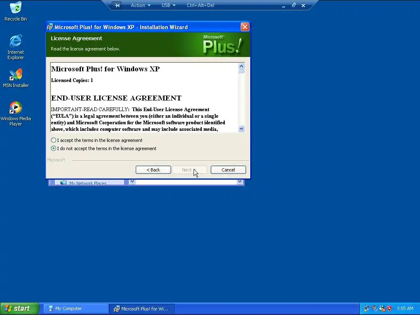Click the disabled Next button
Image resolution: width=420 pixels, height=315 pixels.
coord(189,170)
